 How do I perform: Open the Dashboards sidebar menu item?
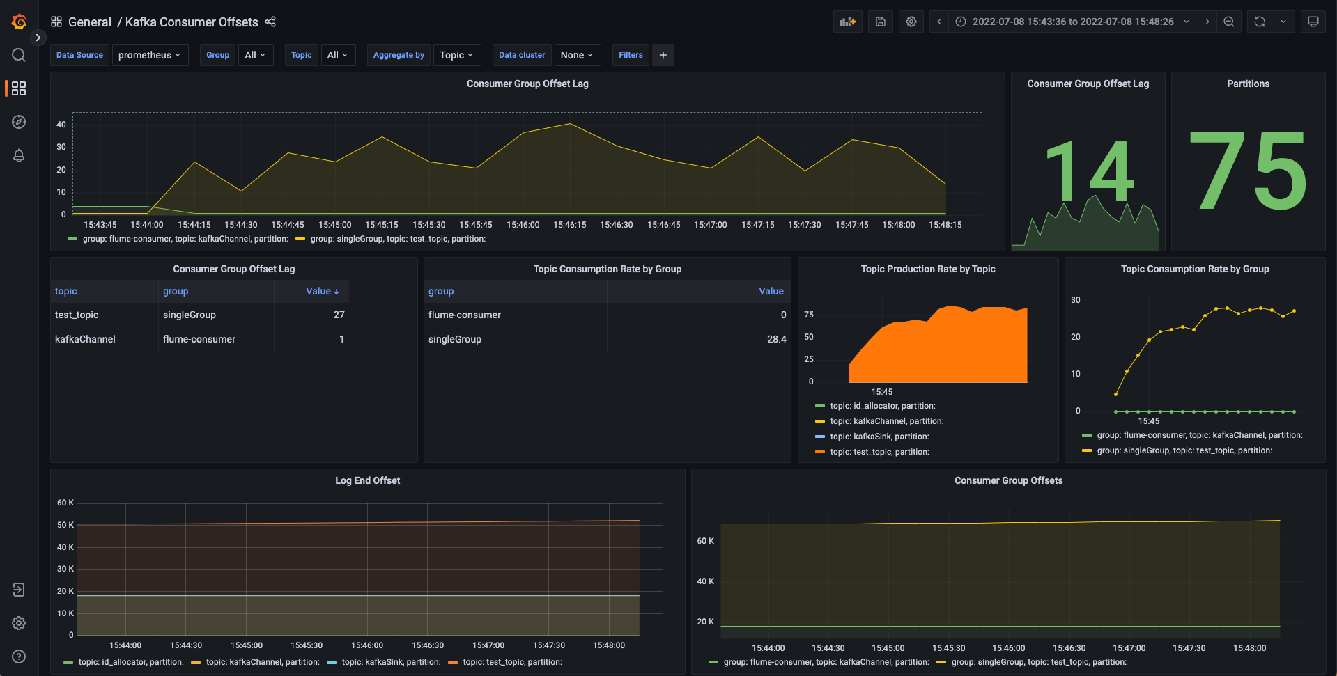19,88
